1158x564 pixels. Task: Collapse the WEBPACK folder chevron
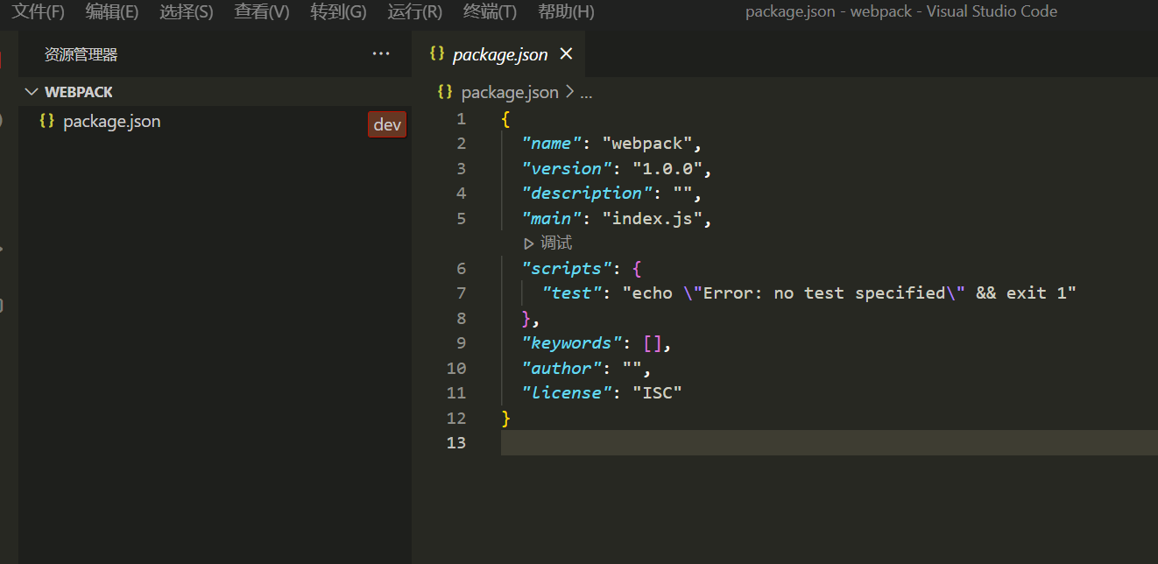(32, 91)
